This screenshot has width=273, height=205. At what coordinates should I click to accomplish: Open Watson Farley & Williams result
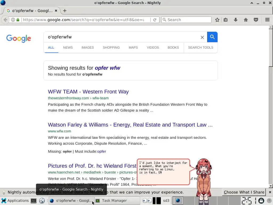130,125
